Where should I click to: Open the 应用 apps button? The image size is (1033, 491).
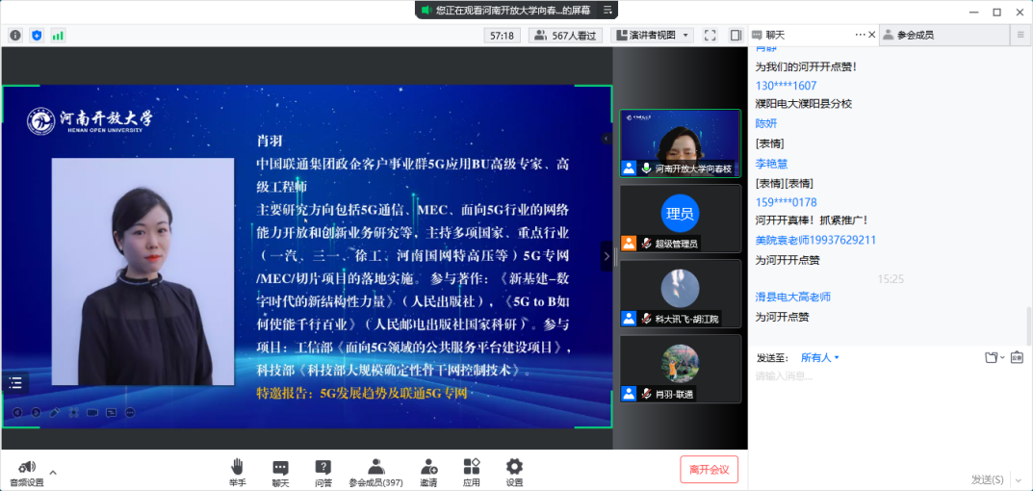pyautogui.click(x=471, y=473)
